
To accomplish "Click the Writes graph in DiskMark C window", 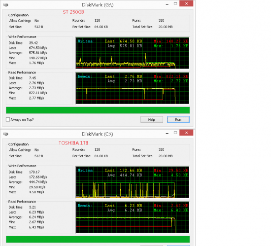I will [x=133, y=182].
